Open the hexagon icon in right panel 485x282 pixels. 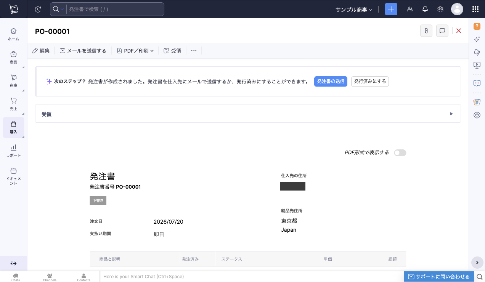pos(477,115)
